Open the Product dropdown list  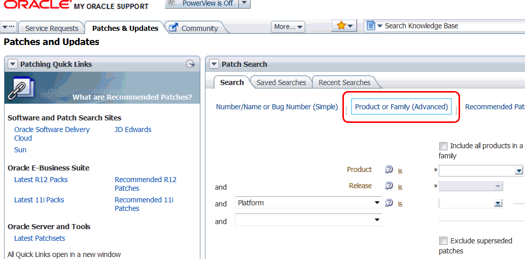pyautogui.click(x=518, y=171)
